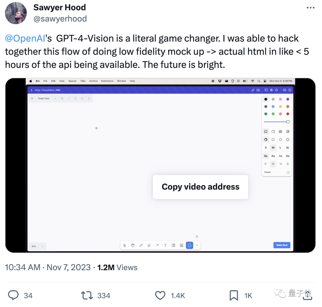
Task: Select the eraser tool
Action: click(x=149, y=245)
